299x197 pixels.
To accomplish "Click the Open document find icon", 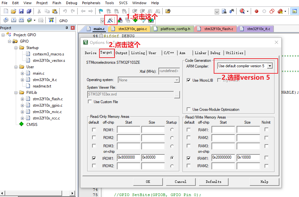I will 168,11.
